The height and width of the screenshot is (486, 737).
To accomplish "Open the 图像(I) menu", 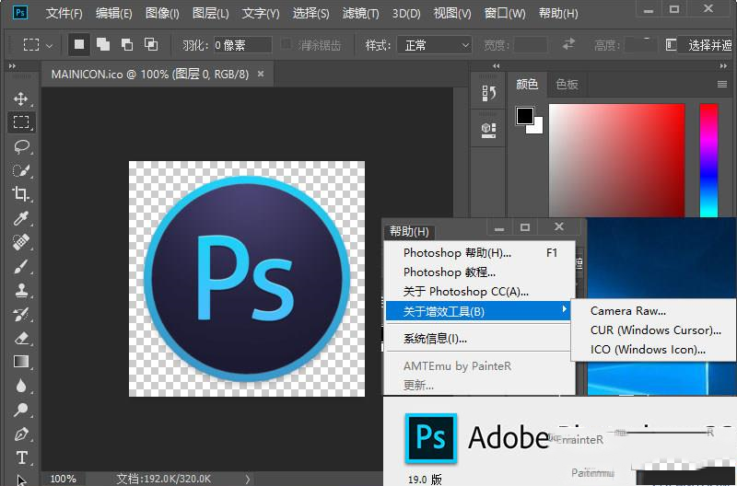I will [162, 13].
